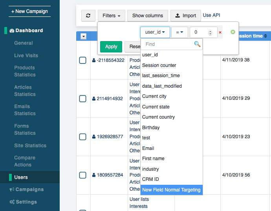Remove the filter with the red X
This screenshot has width=271, height=211.
click(220, 32)
